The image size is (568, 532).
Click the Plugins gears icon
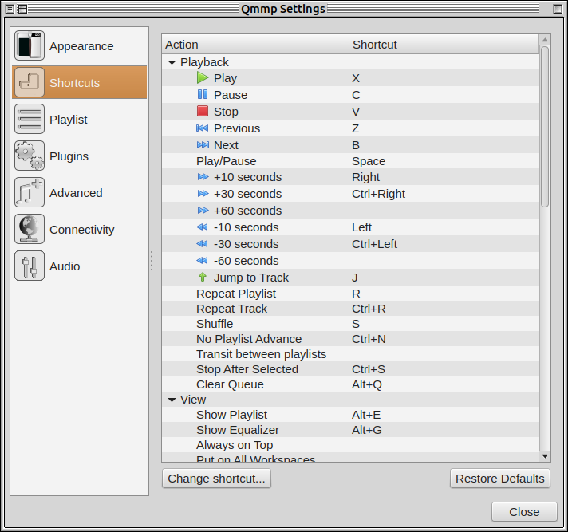pos(30,156)
